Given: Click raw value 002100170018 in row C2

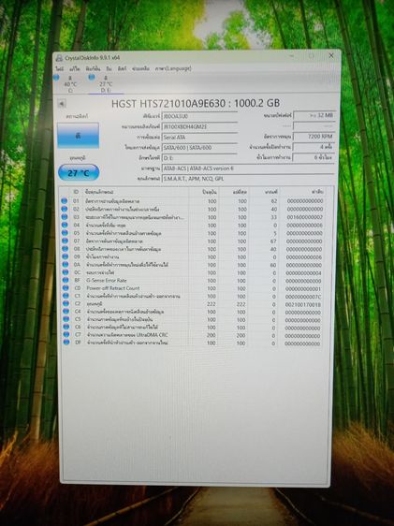Looking at the screenshot, I should click(x=303, y=304).
